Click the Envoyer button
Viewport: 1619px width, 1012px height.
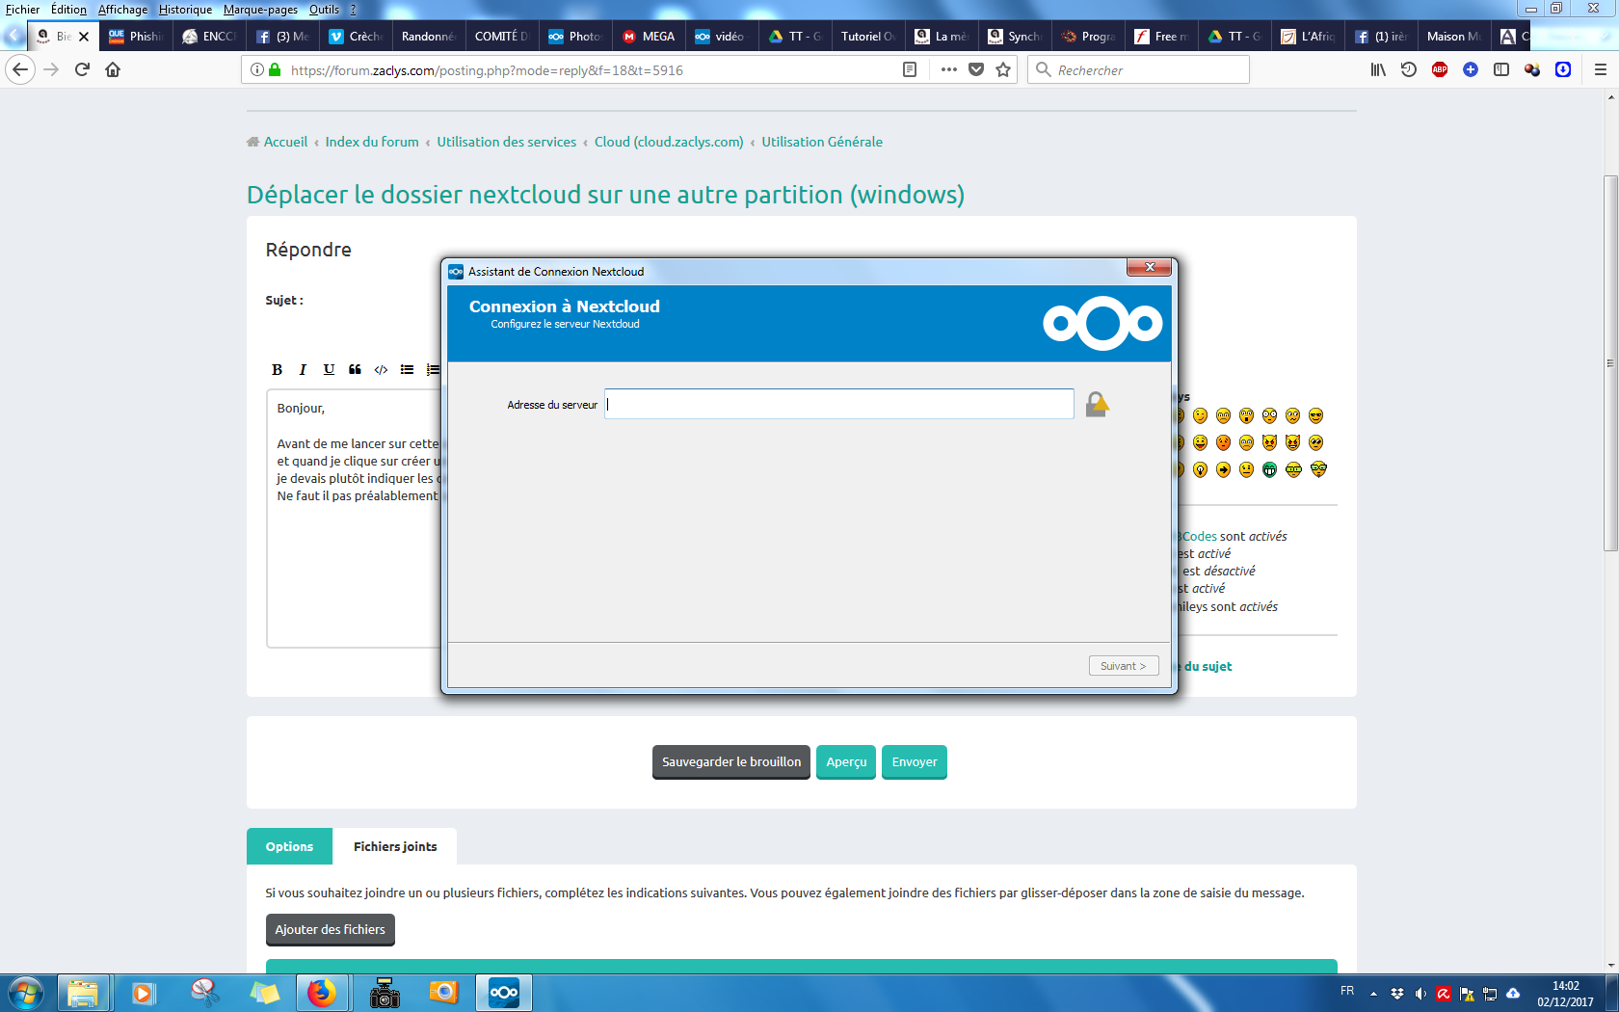pyautogui.click(x=914, y=761)
